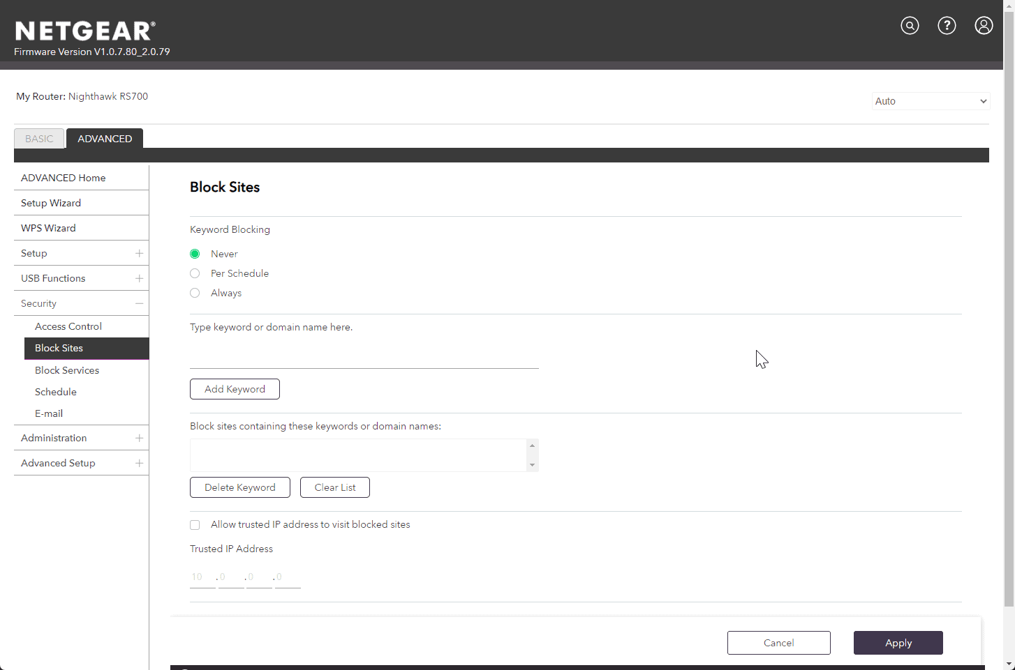The image size is (1015, 670).
Task: Expand USB Functions with plus icon
Action: [139, 278]
